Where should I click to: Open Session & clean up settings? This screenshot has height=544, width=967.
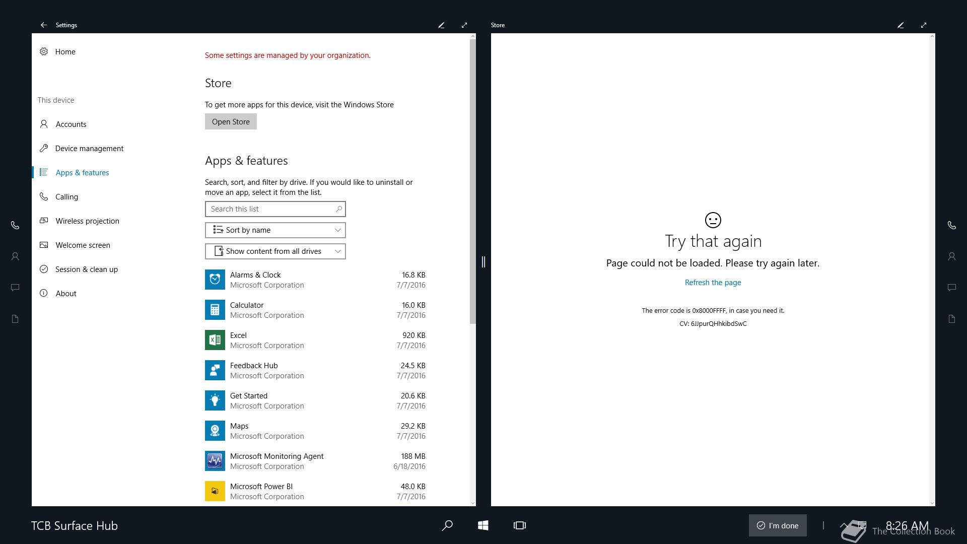[86, 269]
